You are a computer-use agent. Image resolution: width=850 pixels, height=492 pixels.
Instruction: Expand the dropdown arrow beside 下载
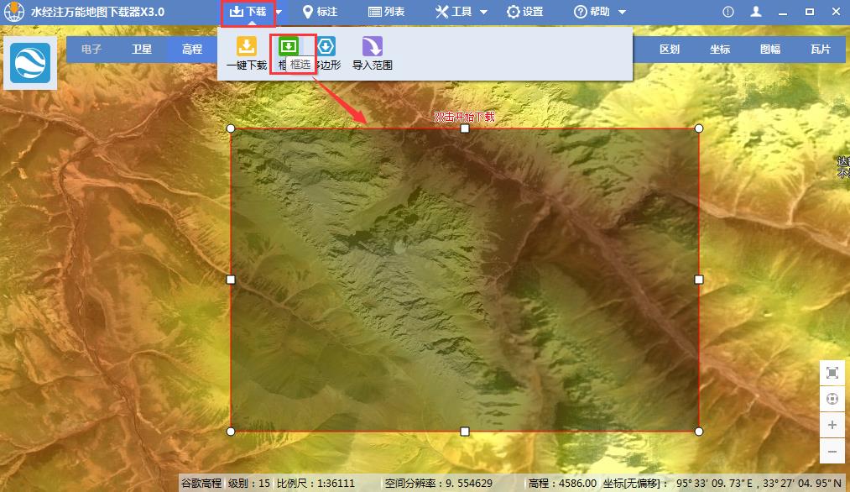tap(279, 12)
